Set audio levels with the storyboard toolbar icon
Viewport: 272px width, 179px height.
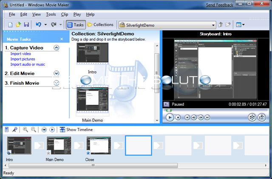point(7,129)
